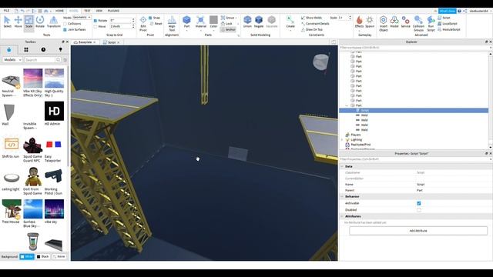
Task: Open the Creations lightbulb tab in Toolbox
Action: (x=60, y=49)
